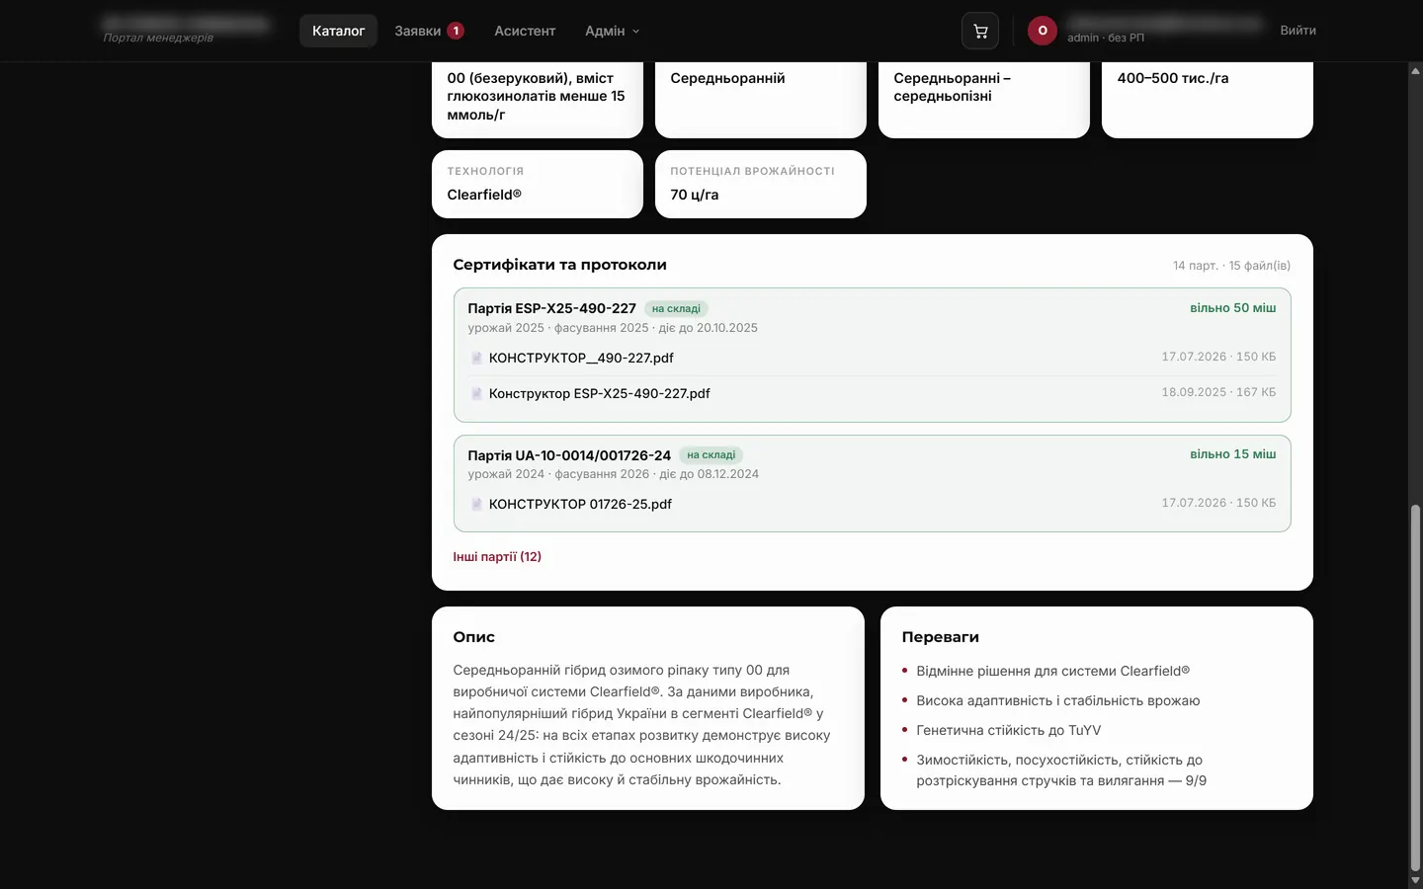Open КОНСТРУКТОР 01726-25.pdf document
Image resolution: width=1423 pixels, height=889 pixels.
pos(580,504)
